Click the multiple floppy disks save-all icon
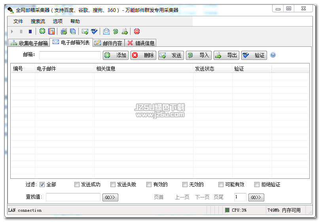The image size is (320, 222). (x=73, y=31)
